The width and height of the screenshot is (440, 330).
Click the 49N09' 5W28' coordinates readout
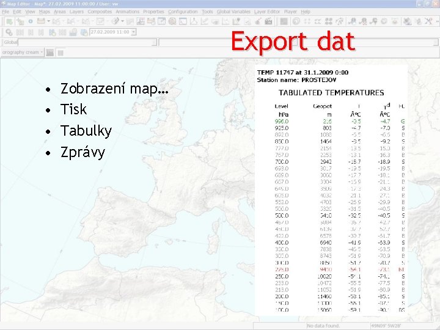pos(386,326)
